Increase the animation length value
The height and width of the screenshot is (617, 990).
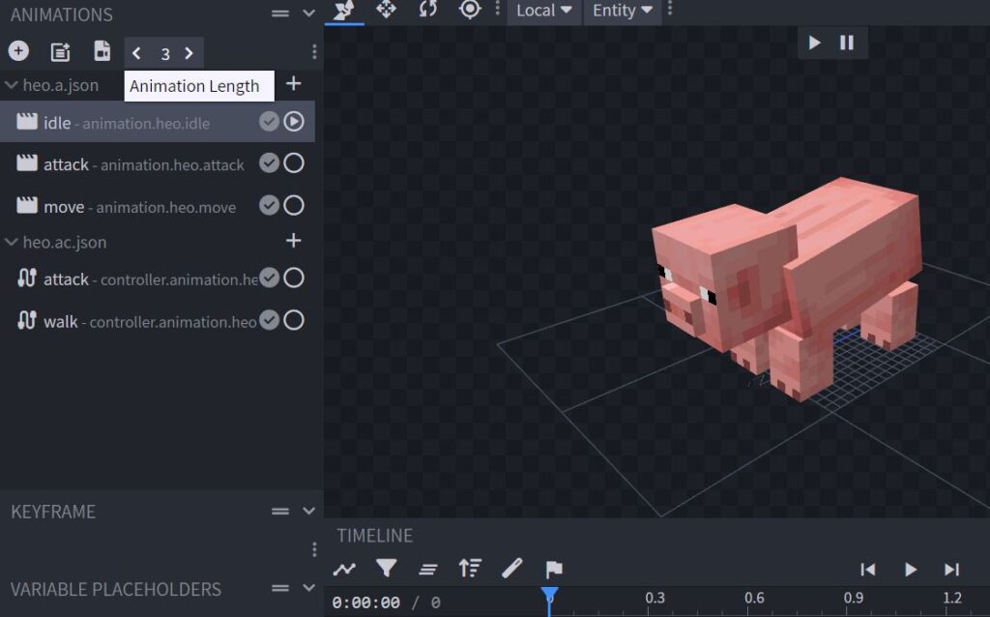click(189, 53)
